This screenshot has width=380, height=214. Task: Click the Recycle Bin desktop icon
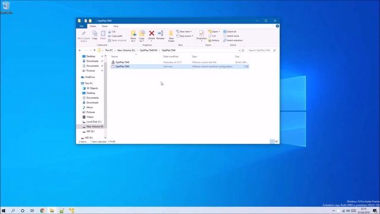point(6,8)
